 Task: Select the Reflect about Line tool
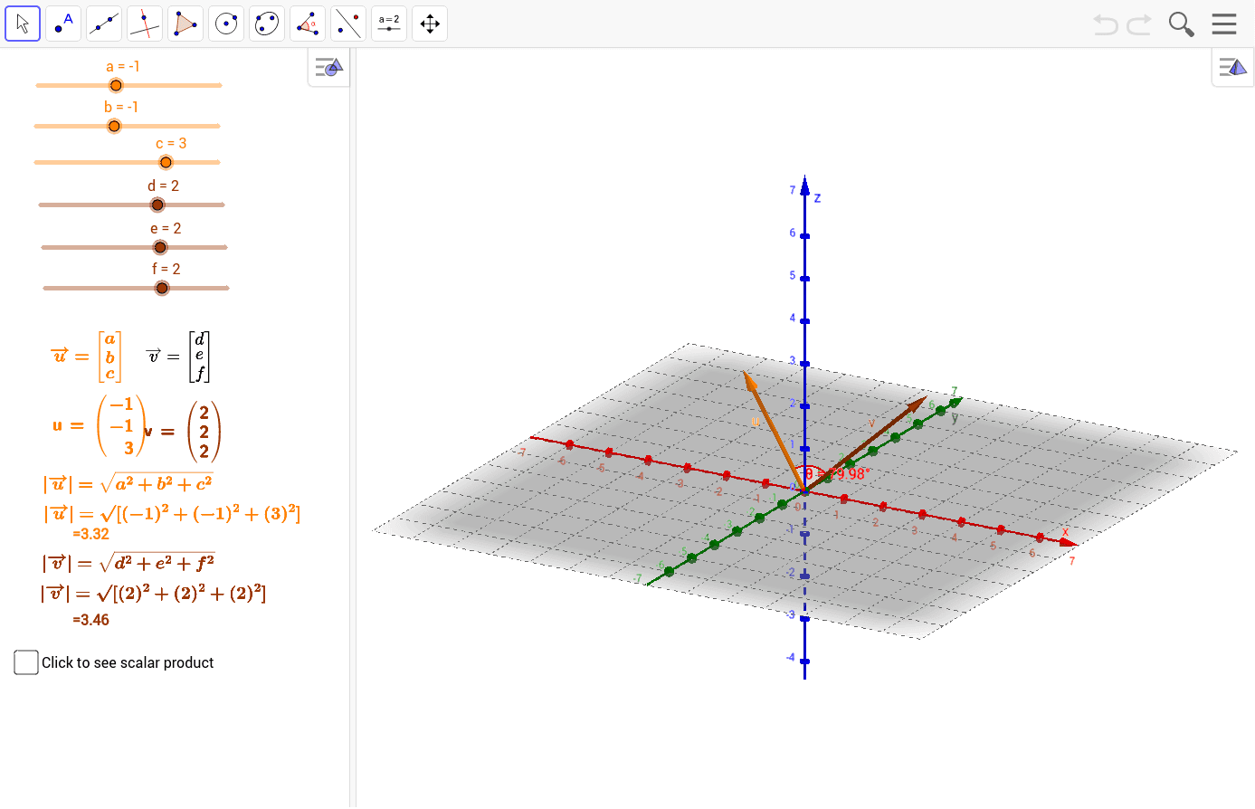point(348,24)
